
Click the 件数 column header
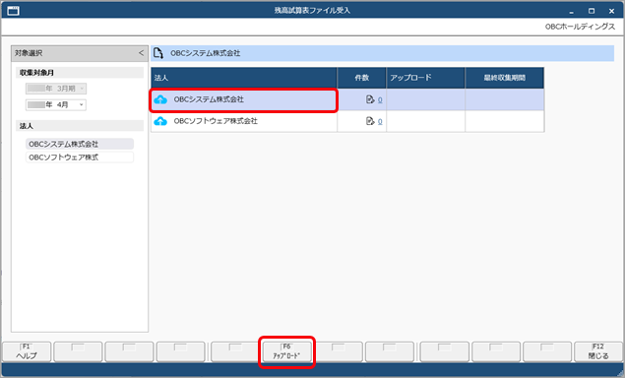pos(362,78)
